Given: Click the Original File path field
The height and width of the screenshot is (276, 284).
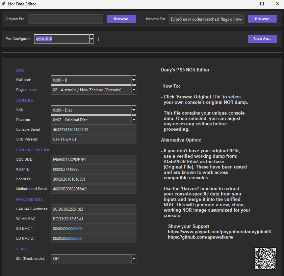Looking at the screenshot, I should coord(65,19).
